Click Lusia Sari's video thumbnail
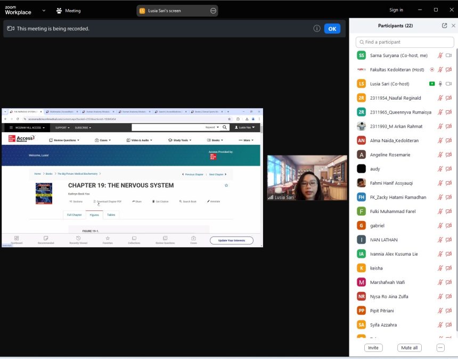The height and width of the screenshot is (359, 458). point(307,177)
